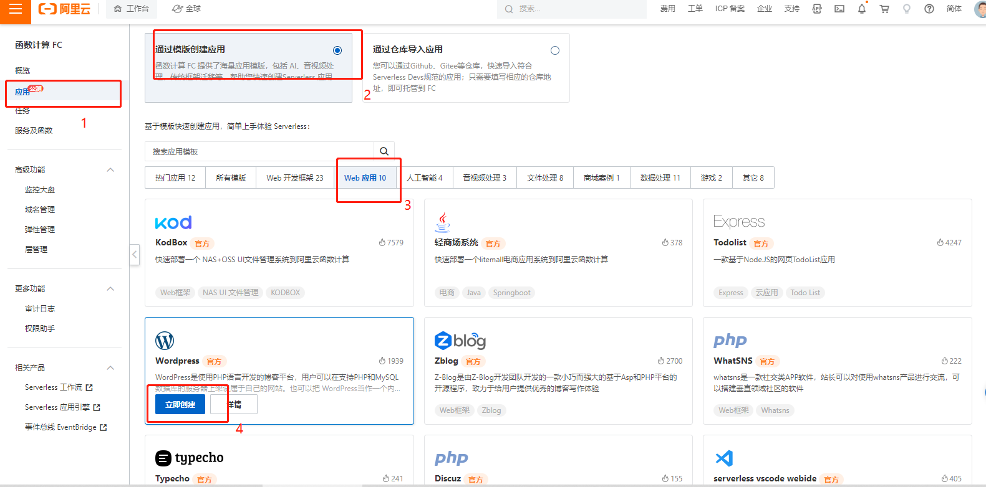Open 权限助手 in the sidebar
Screen dimensions: 986x487
(x=40, y=329)
